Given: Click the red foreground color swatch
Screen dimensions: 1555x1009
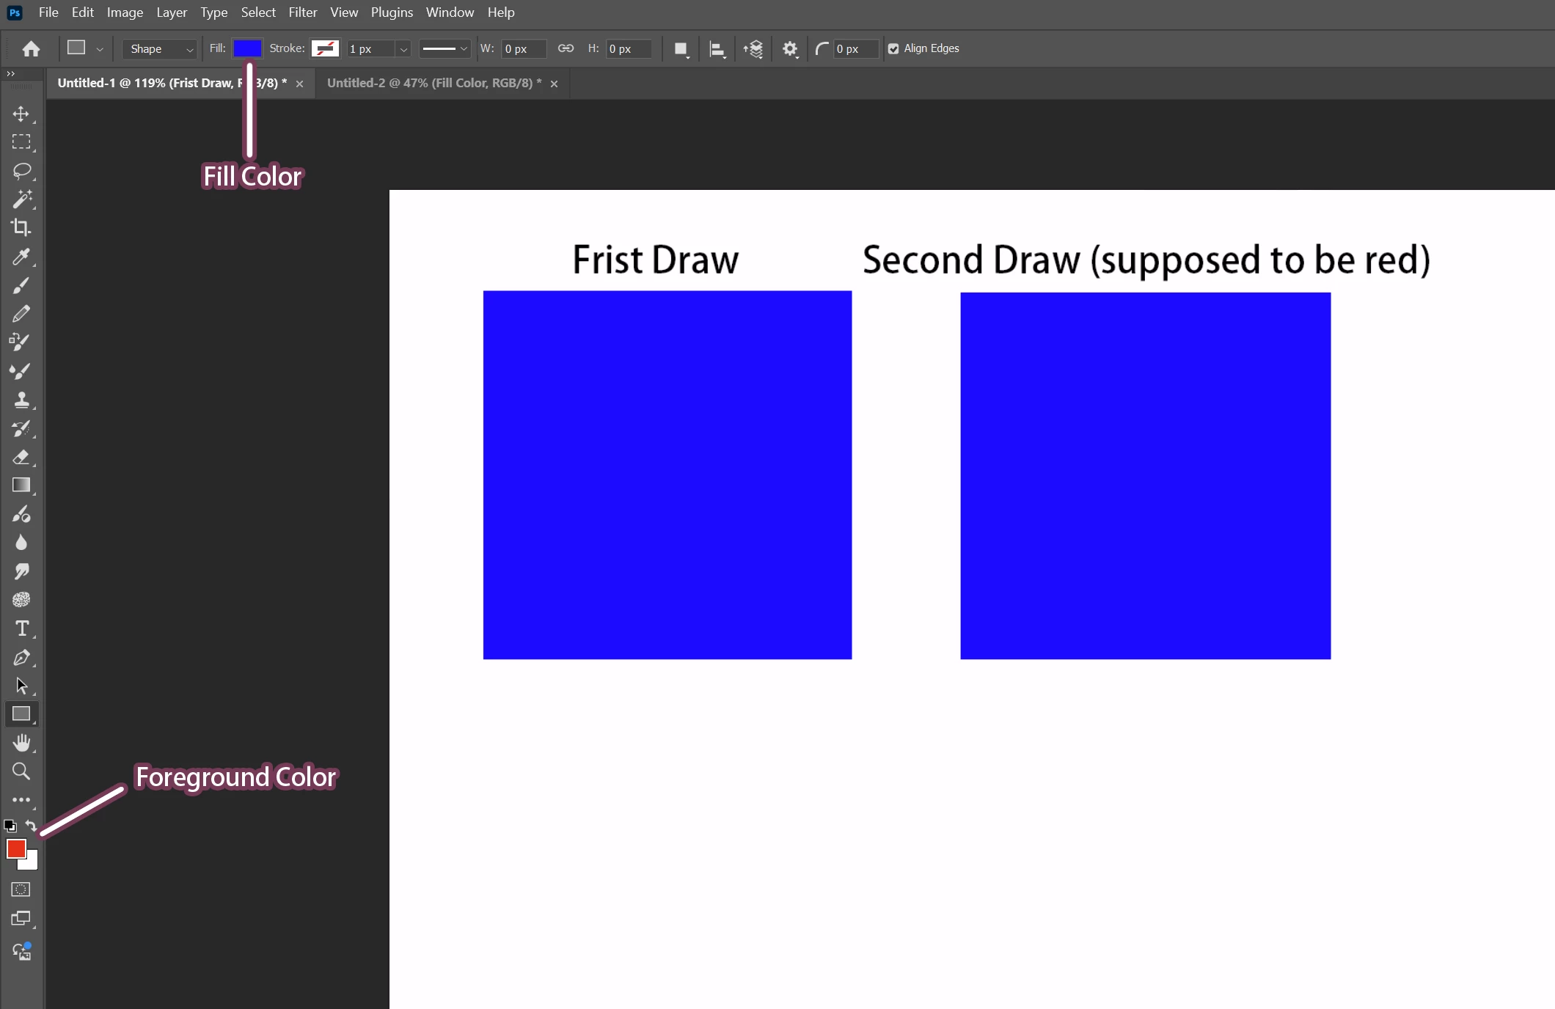Looking at the screenshot, I should tap(15, 848).
